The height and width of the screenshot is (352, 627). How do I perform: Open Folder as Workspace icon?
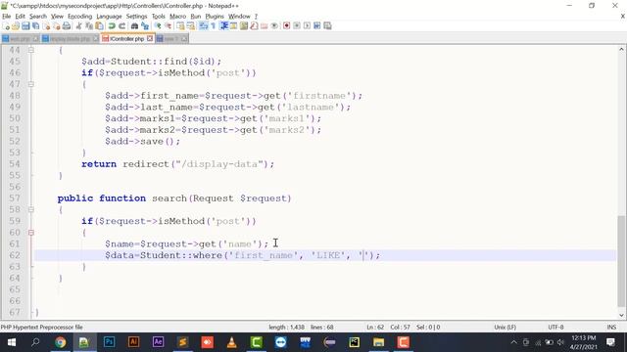pos(264,26)
